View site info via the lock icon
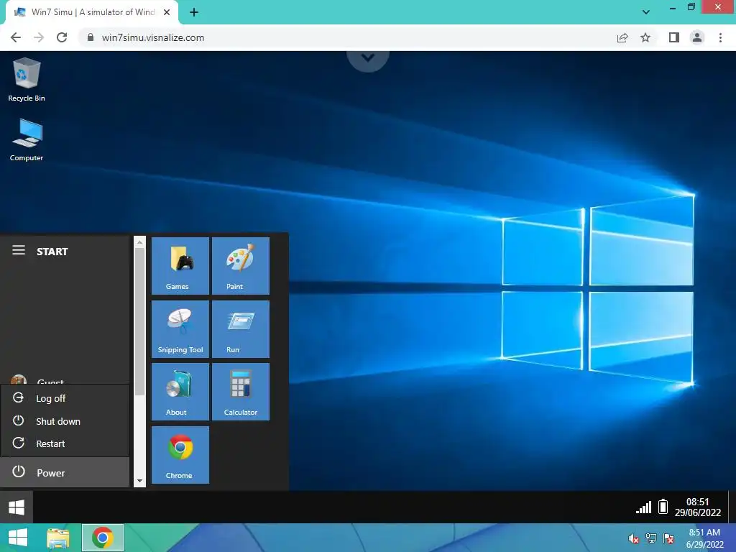 [91, 37]
